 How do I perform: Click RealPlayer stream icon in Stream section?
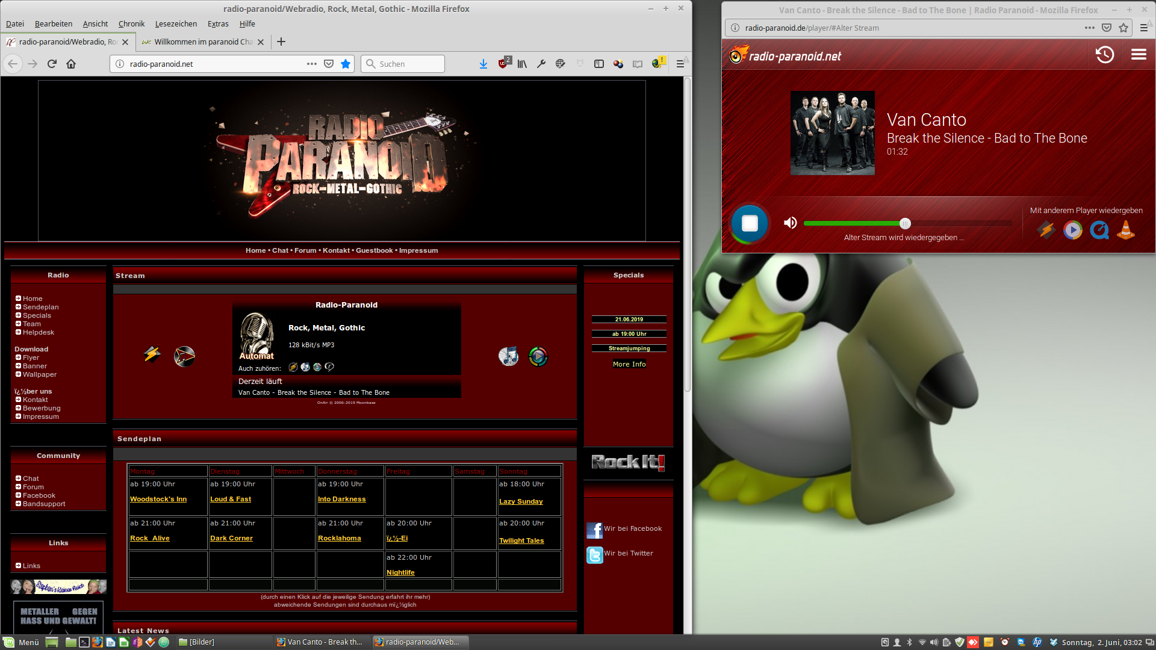click(x=184, y=356)
